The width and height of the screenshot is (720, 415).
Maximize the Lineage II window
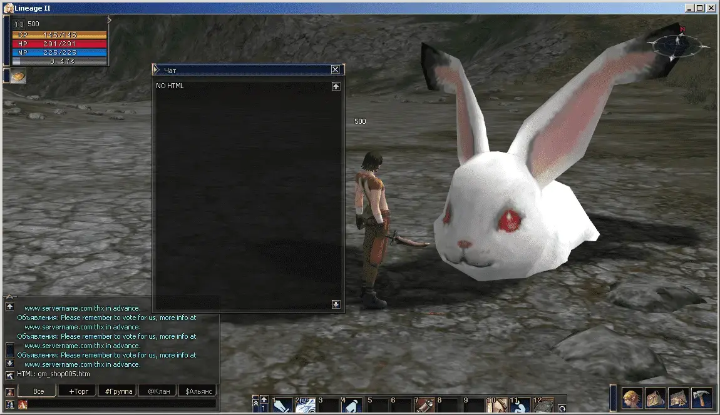(x=700, y=7)
